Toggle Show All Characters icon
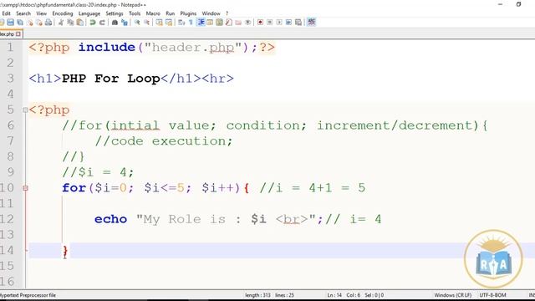Viewport: 535px width, 301px height. point(191,23)
